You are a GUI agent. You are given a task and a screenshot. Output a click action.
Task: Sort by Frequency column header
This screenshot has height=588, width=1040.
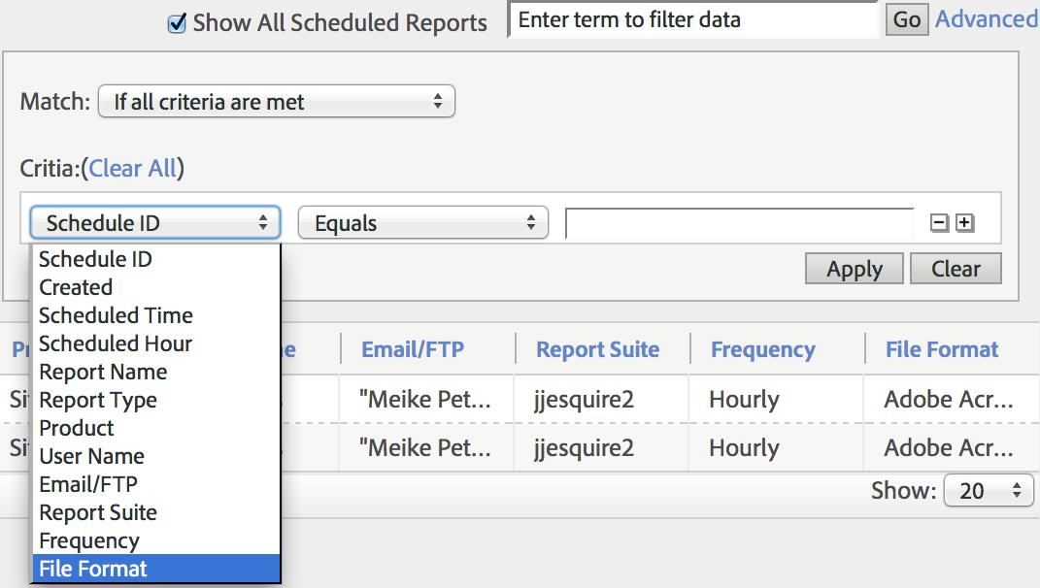click(x=762, y=349)
